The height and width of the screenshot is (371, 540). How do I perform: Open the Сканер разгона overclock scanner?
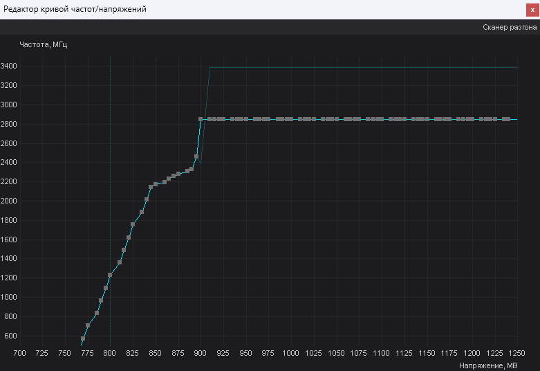510,27
